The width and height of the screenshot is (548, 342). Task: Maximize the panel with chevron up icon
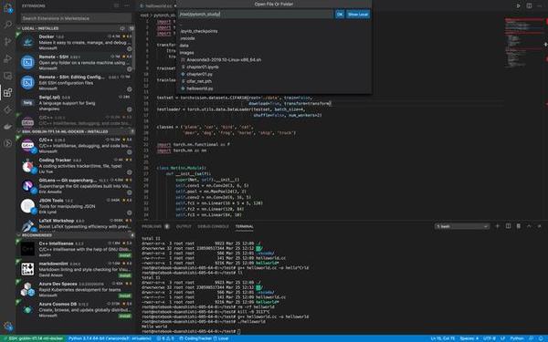point(529,226)
